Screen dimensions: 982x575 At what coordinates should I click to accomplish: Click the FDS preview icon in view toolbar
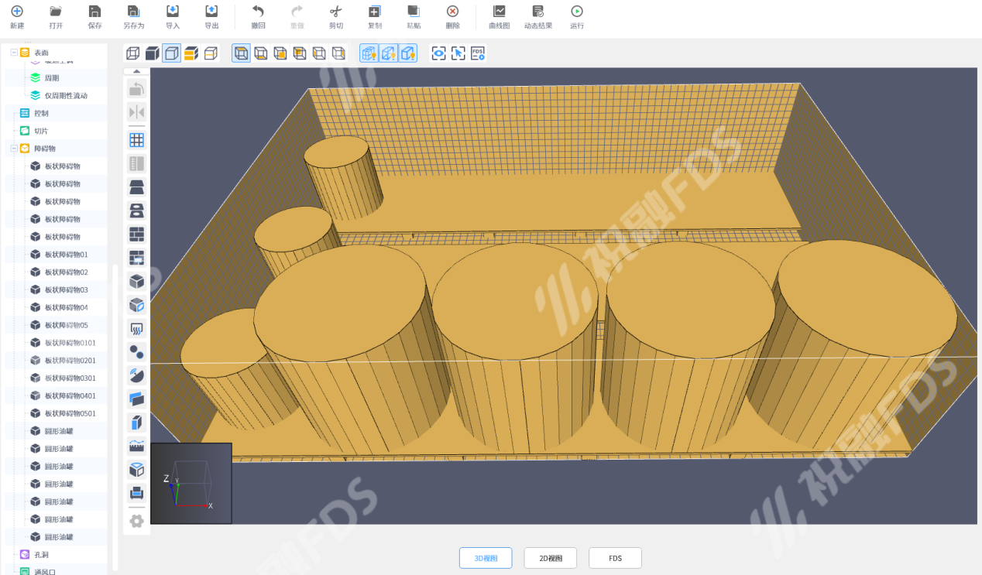(x=478, y=53)
